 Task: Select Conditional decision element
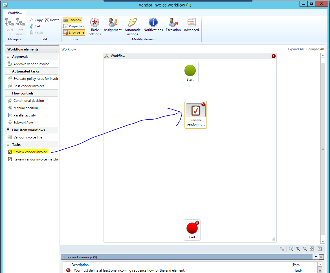[28, 101]
